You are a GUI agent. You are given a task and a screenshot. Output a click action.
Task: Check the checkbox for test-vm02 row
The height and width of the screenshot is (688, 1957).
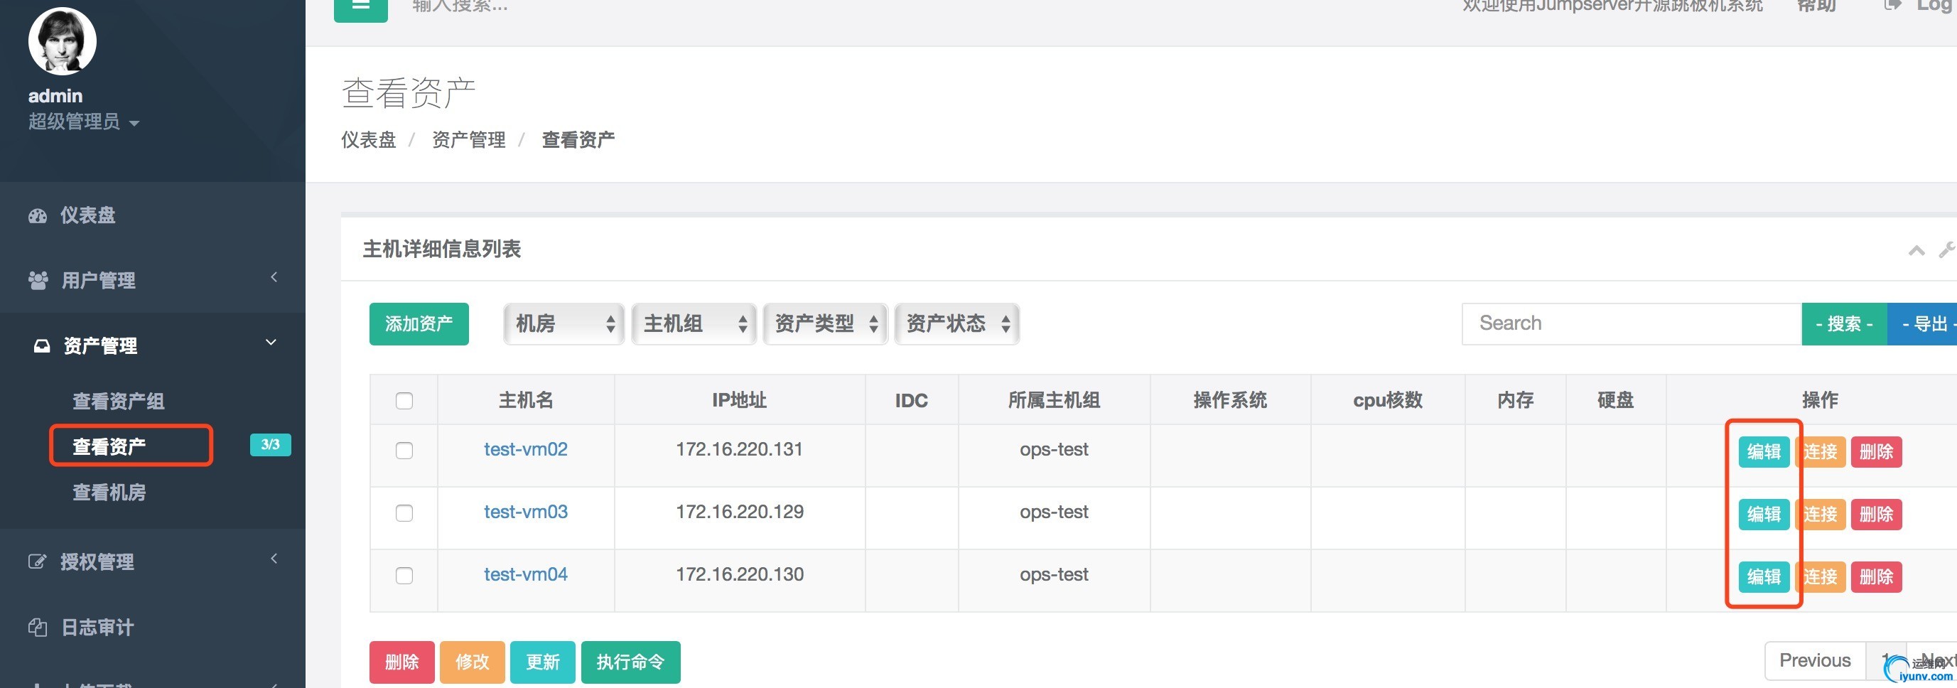click(404, 450)
